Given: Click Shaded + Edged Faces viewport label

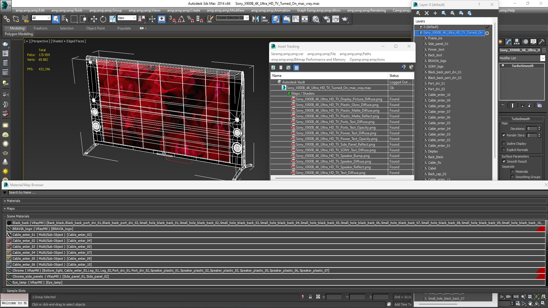Looking at the screenshot, I should pos(68,41).
